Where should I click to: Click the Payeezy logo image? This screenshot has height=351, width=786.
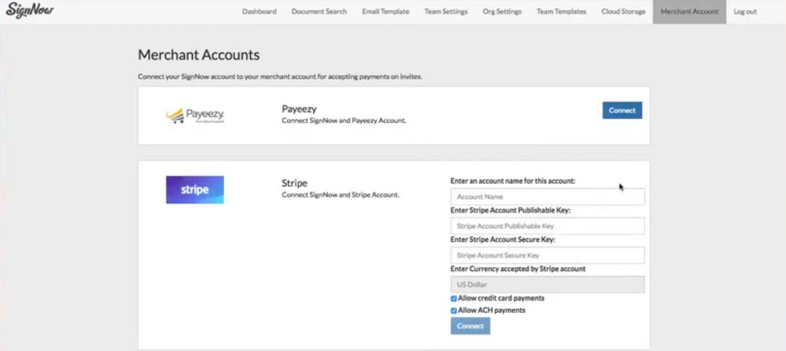coord(195,117)
